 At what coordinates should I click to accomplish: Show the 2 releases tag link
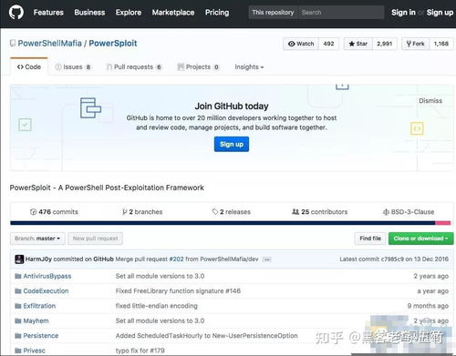tap(232, 212)
